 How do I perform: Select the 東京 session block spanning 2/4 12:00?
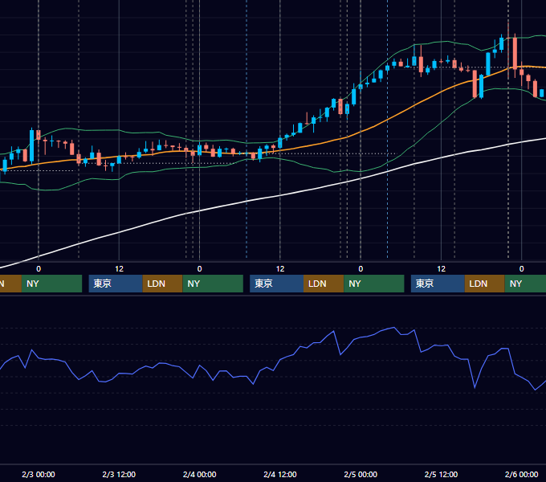point(277,284)
